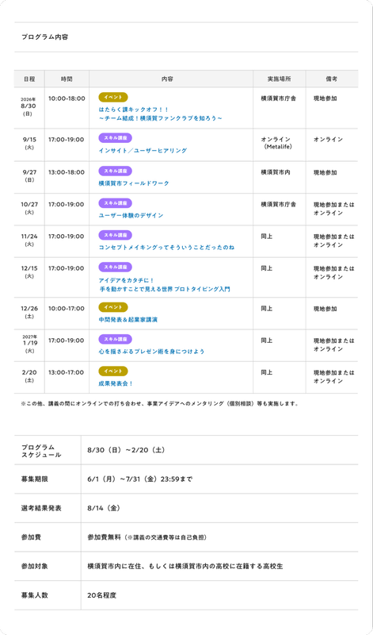Click the 横須賀市内に在住 eligibility description
The height and width of the screenshot is (635, 373).
tap(185, 567)
